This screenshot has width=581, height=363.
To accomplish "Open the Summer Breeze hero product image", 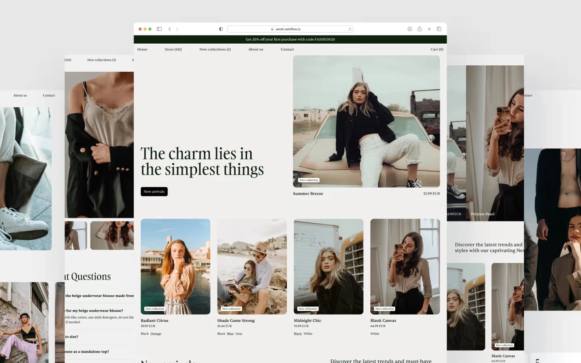I will (x=366, y=121).
